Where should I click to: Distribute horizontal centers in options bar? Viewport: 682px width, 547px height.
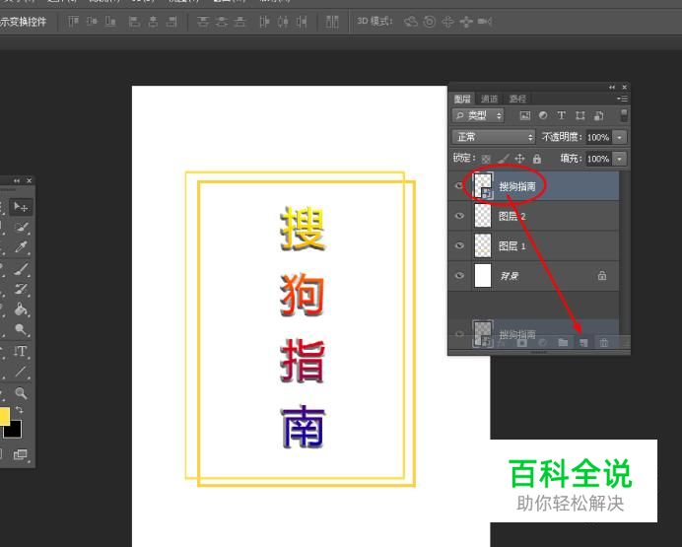coord(283,22)
